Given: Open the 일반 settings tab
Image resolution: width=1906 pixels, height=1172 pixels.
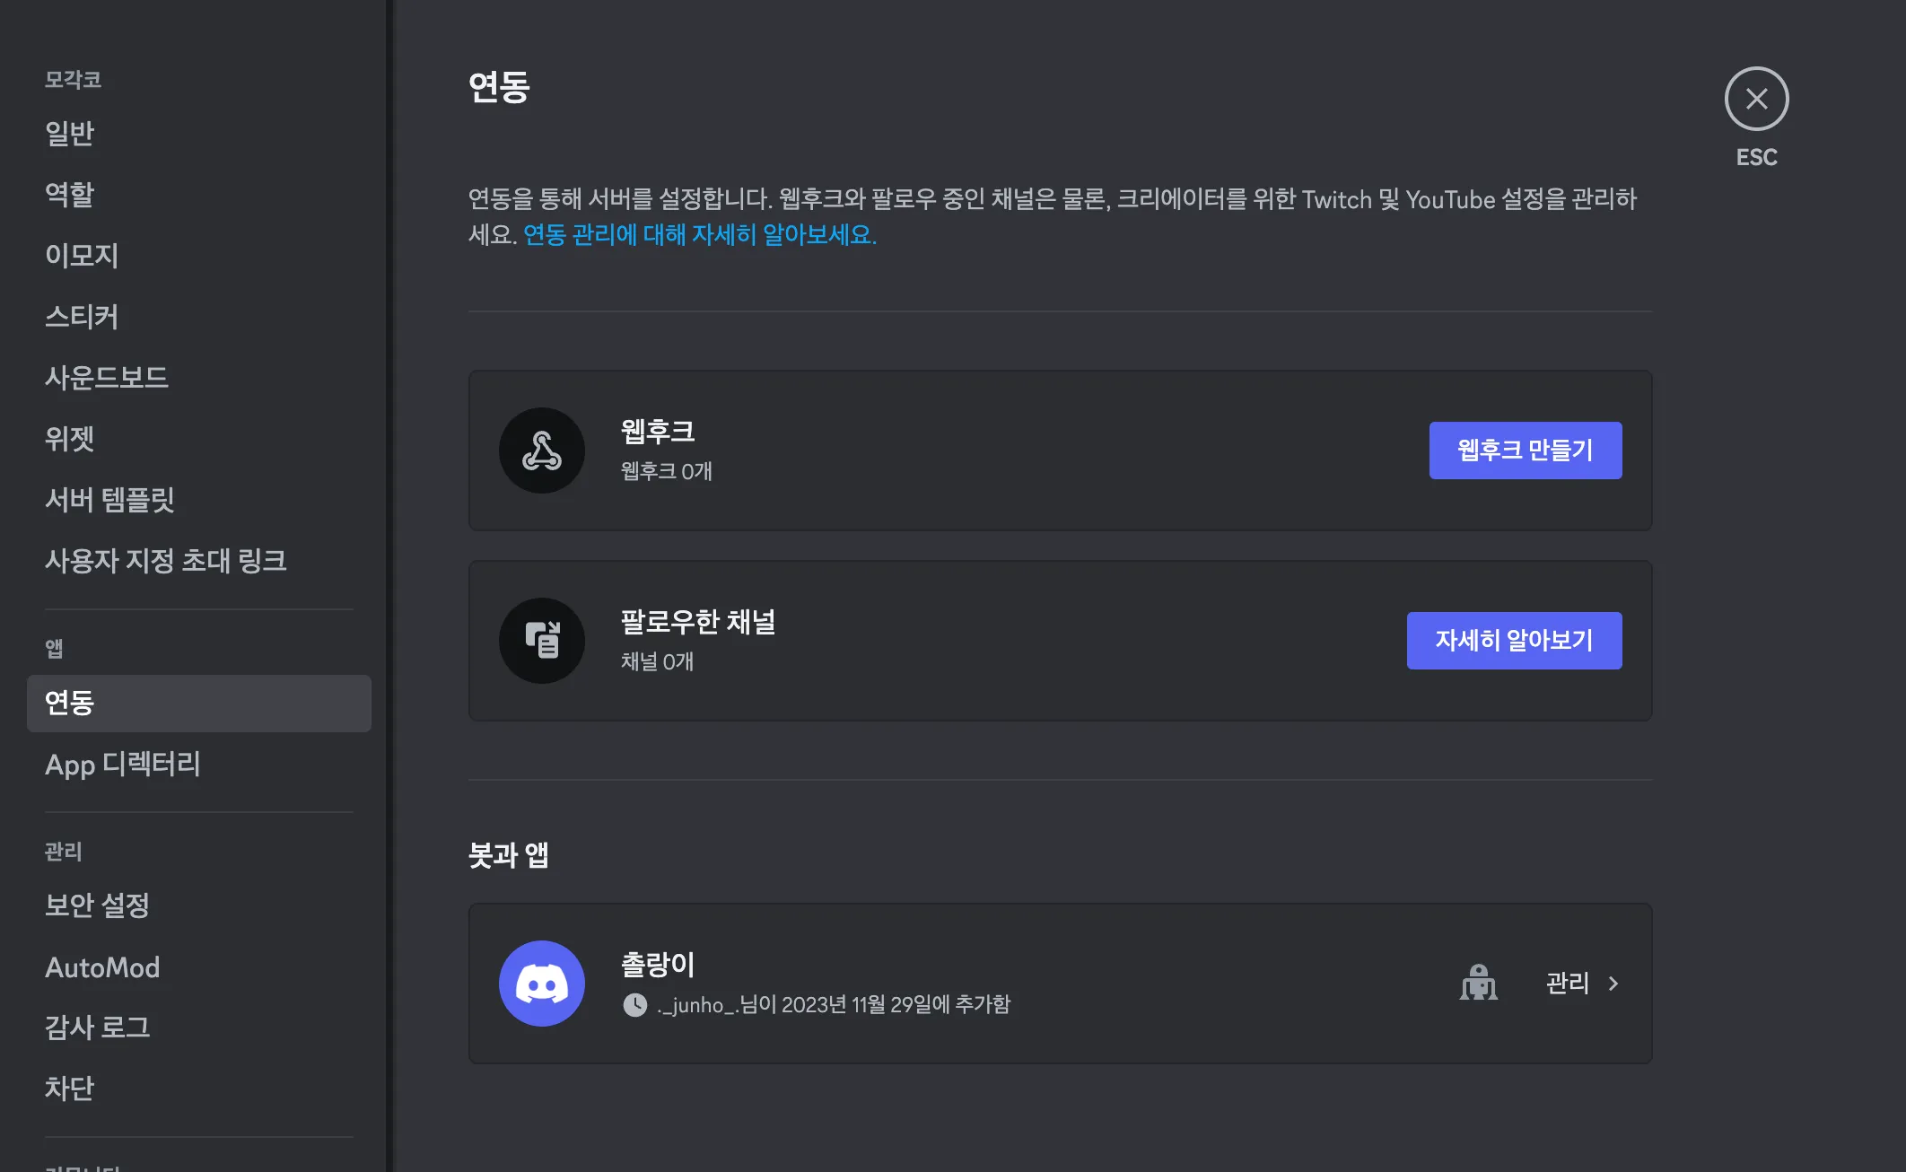Looking at the screenshot, I should (x=70, y=134).
